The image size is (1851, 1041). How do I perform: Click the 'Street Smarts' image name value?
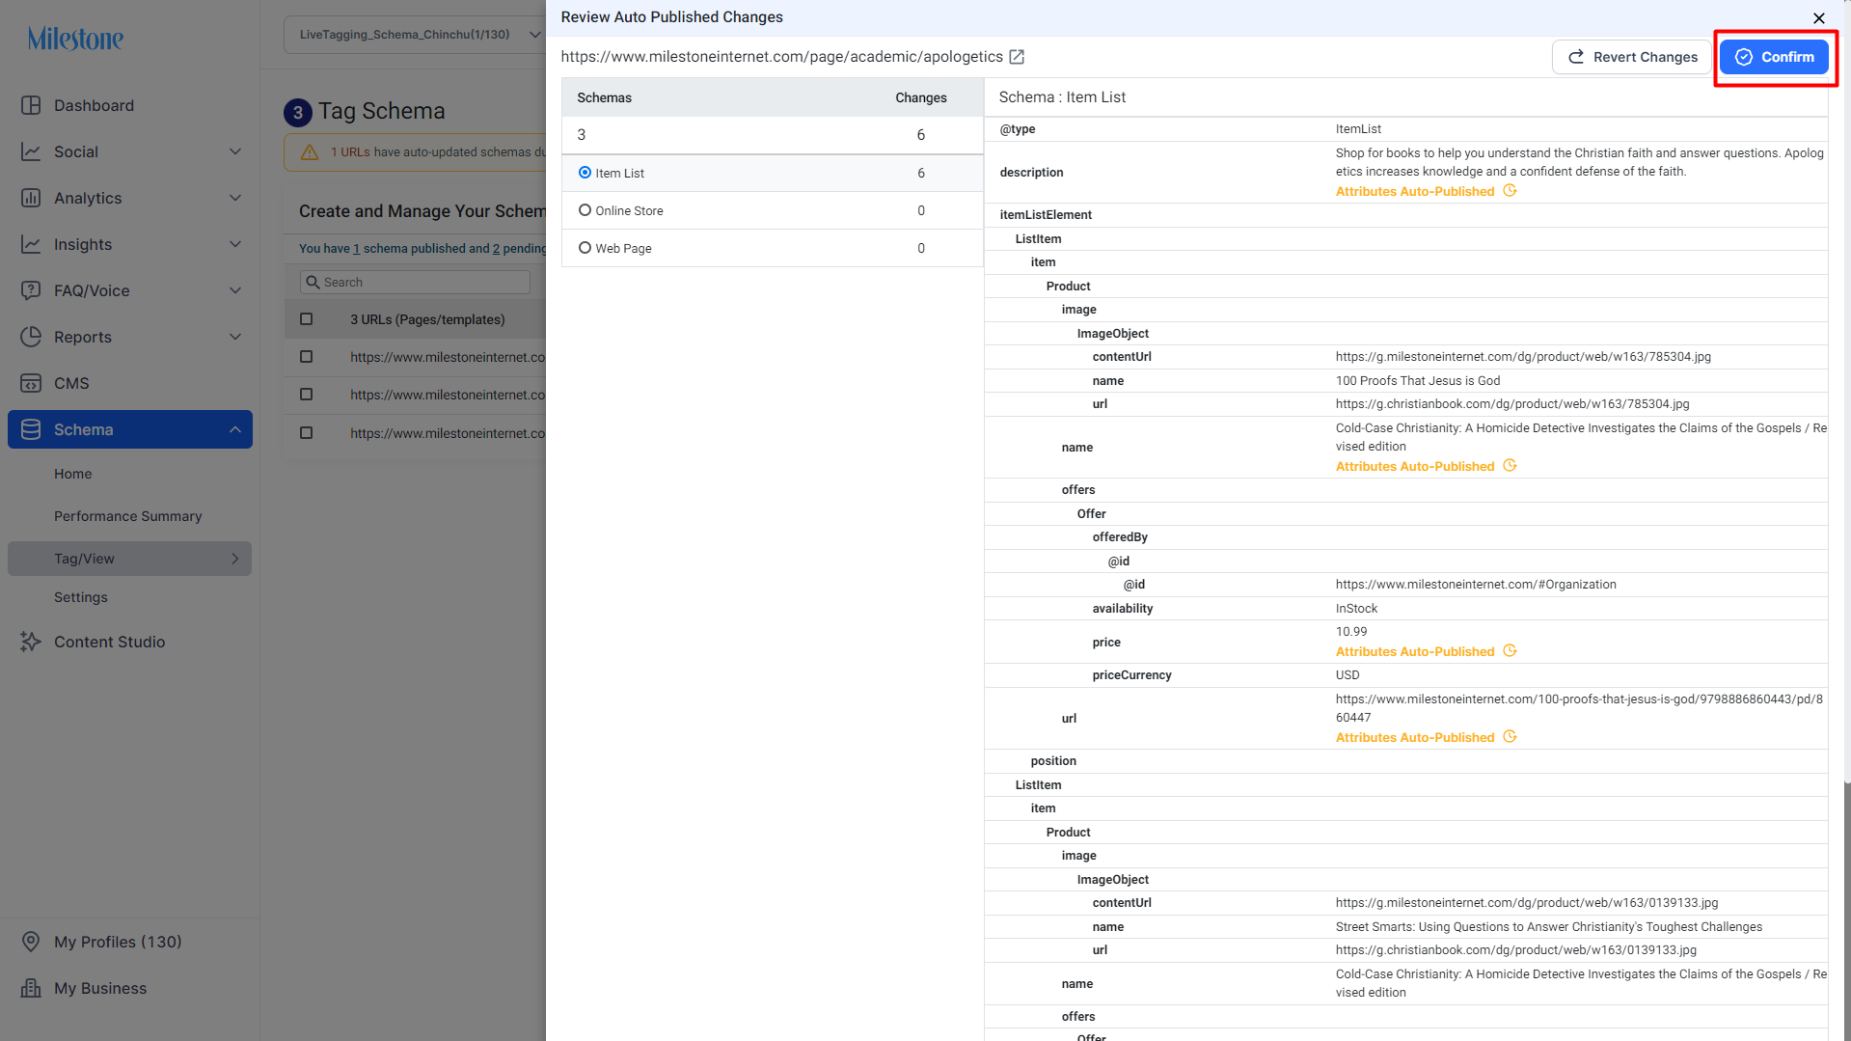[1549, 927]
